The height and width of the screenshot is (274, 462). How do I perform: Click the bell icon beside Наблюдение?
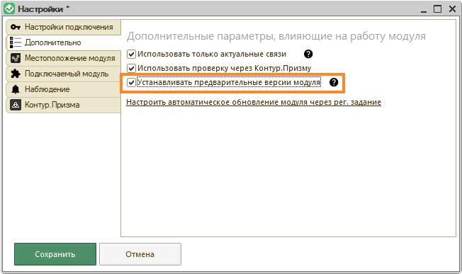pos(16,89)
